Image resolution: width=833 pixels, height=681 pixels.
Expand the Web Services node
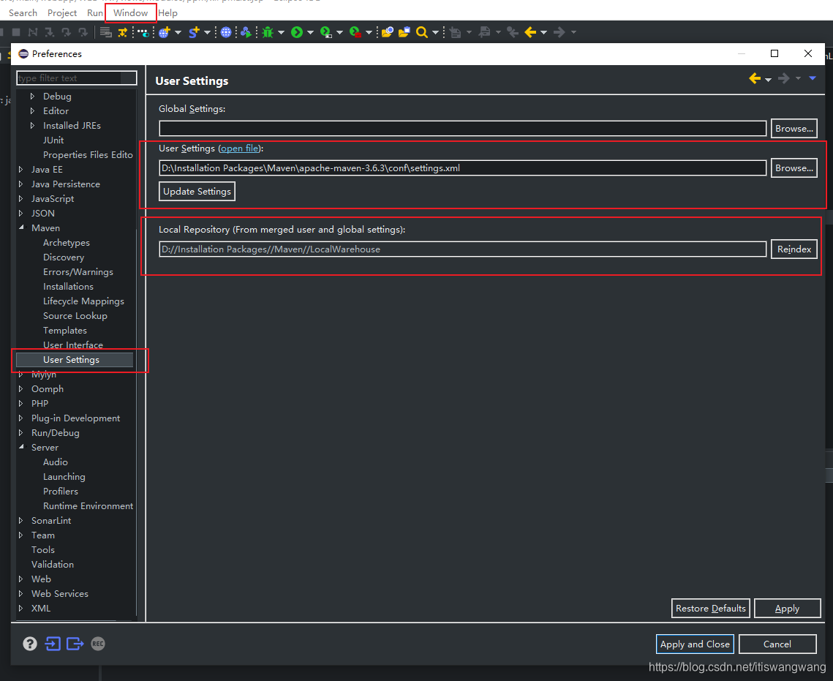coord(20,593)
